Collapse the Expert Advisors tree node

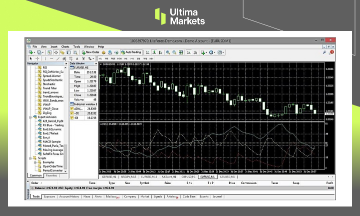coord(30,117)
